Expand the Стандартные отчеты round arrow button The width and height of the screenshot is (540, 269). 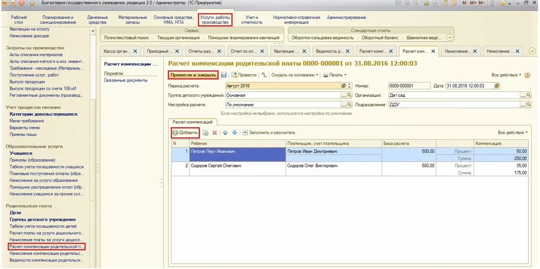(x=450, y=38)
